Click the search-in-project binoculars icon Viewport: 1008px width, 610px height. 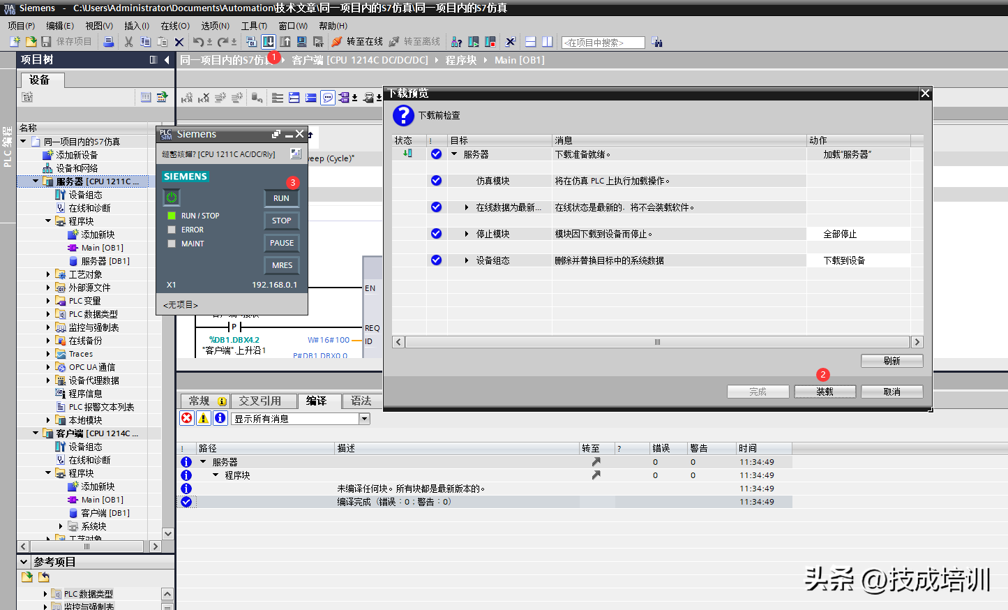[656, 43]
